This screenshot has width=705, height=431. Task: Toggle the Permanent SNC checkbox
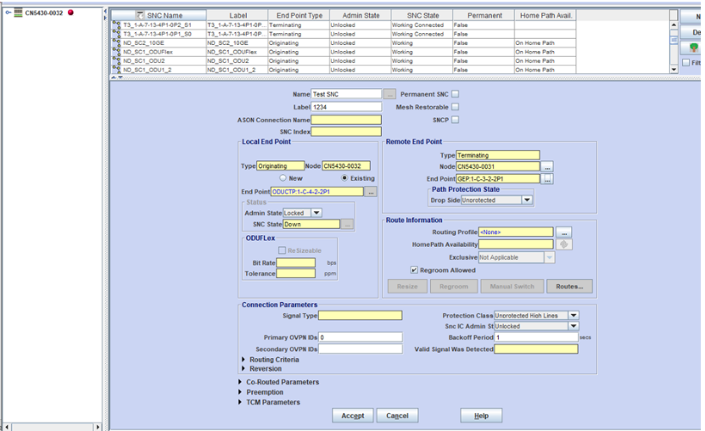click(x=455, y=94)
